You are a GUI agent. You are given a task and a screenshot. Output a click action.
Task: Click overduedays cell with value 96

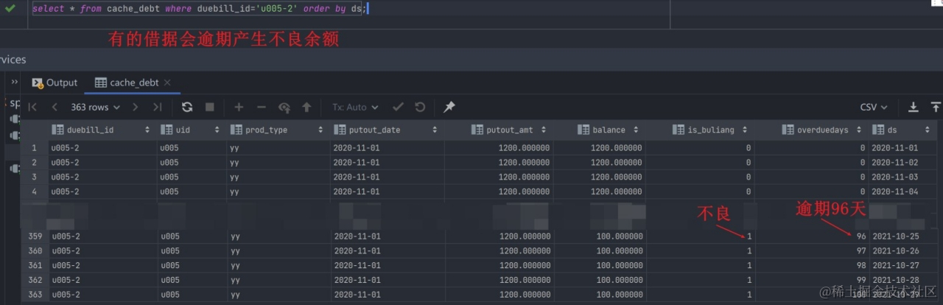click(x=812, y=236)
